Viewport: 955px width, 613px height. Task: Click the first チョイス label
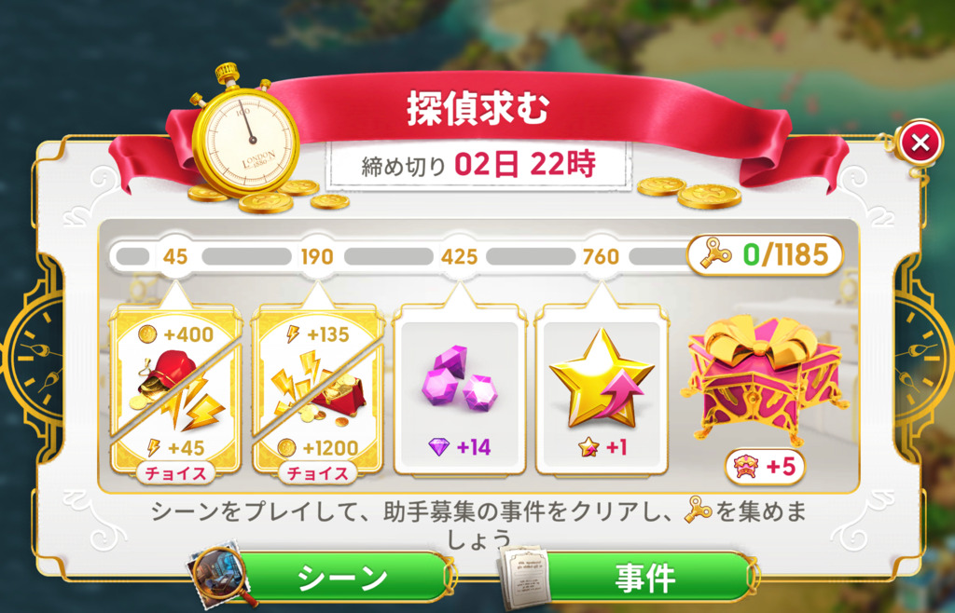pyautogui.click(x=176, y=473)
